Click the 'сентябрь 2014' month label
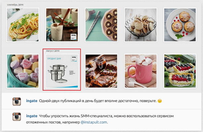This screenshot has height=132, width=203. [15, 5]
